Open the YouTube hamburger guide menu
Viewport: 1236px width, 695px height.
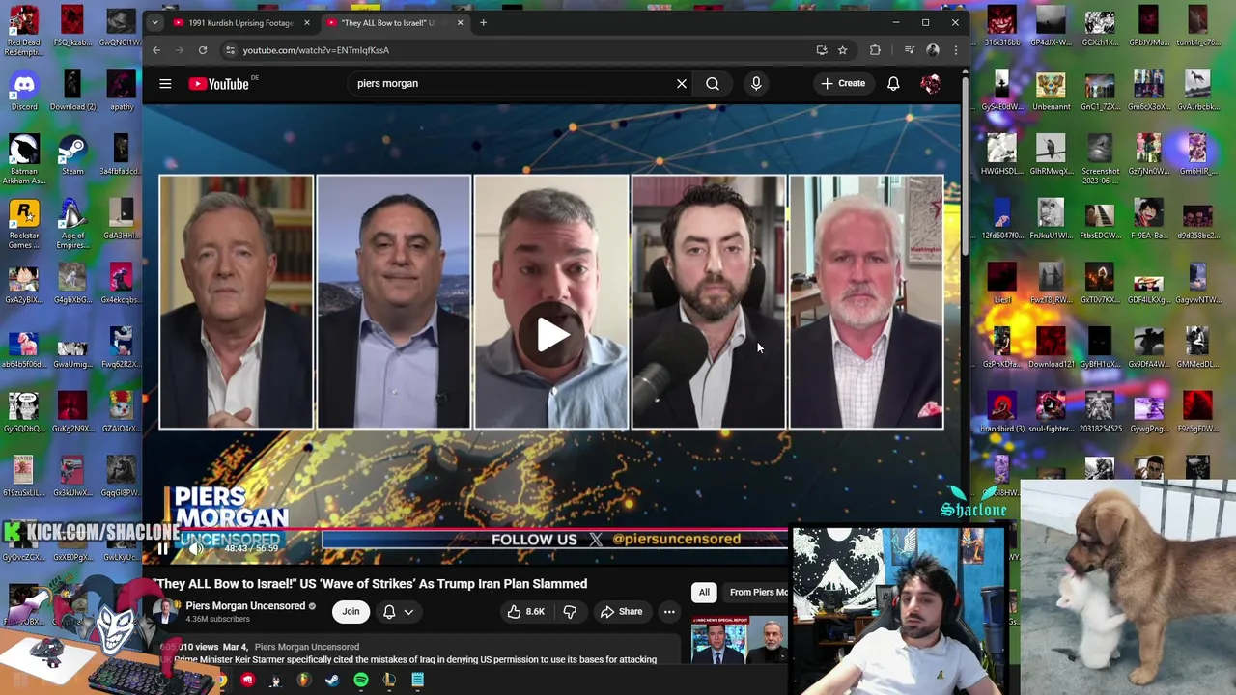(x=165, y=84)
